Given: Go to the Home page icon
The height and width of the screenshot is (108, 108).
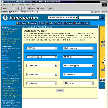Looking at the screenshot, I should [24, 8].
